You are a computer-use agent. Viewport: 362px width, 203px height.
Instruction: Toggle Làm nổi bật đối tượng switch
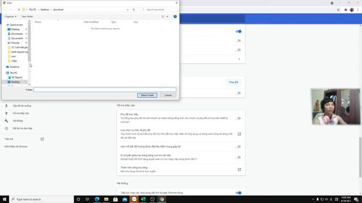[x=238, y=147]
